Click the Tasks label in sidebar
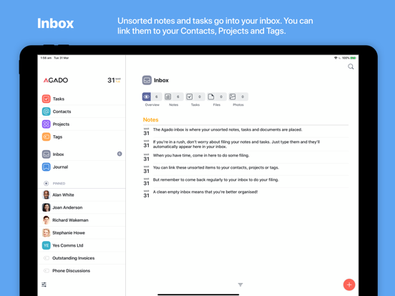395x296 pixels. 59,99
